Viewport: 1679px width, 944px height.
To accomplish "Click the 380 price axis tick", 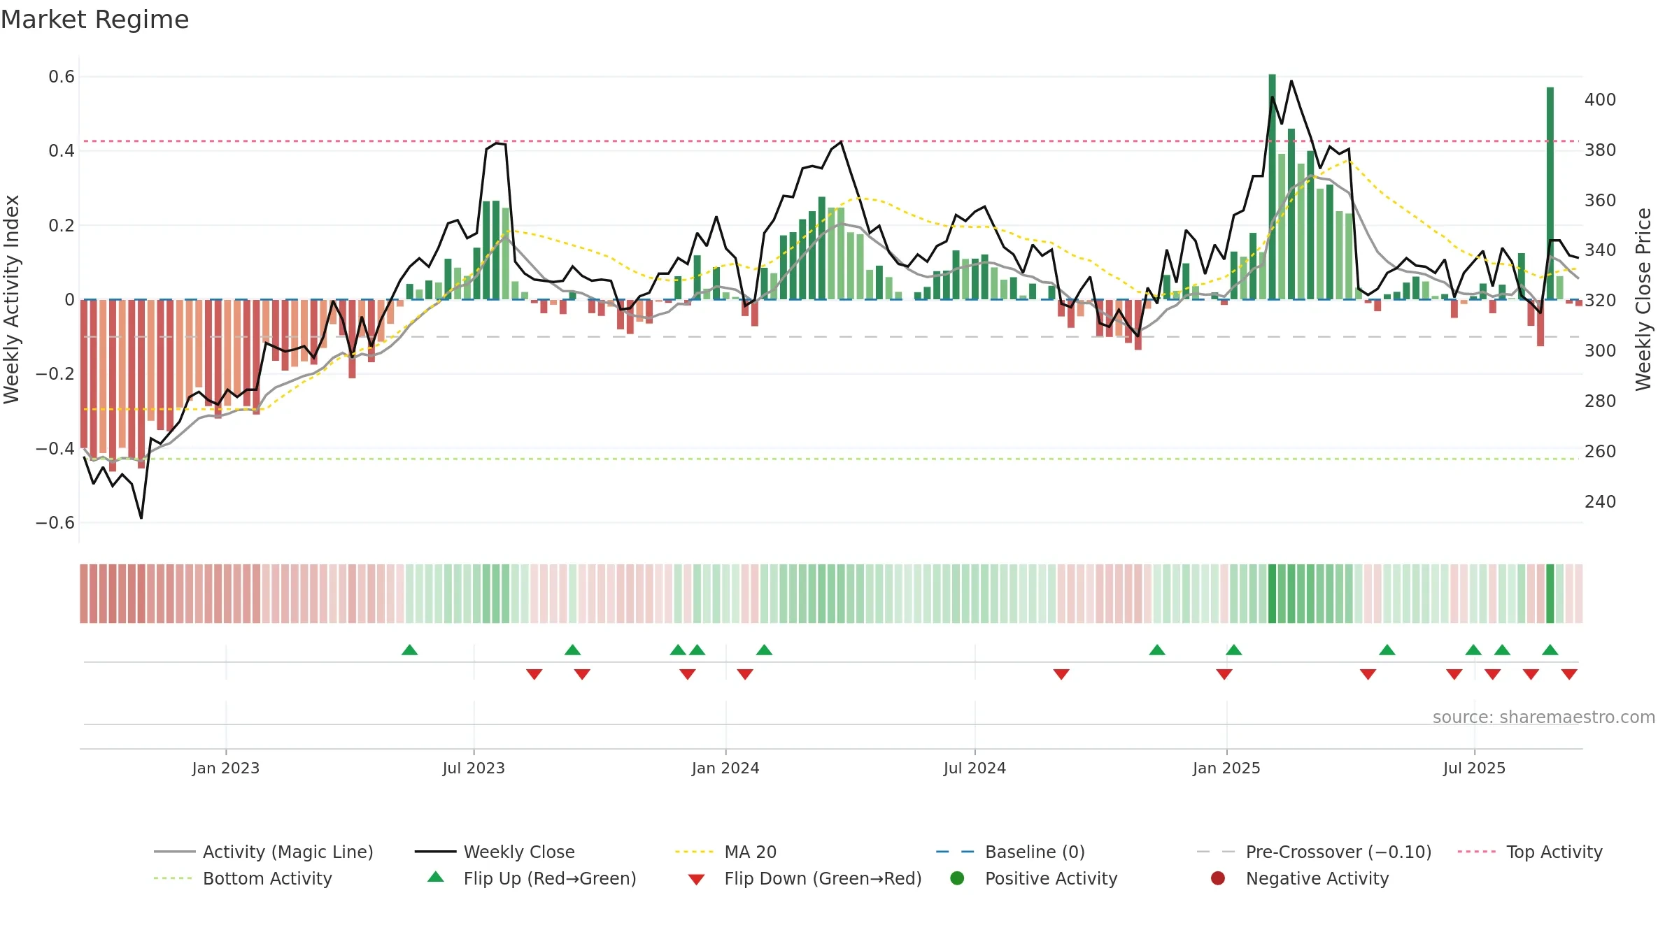I will coord(1600,150).
